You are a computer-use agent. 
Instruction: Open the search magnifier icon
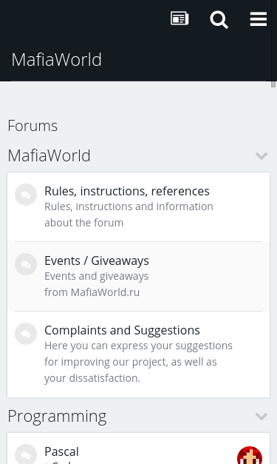219,19
